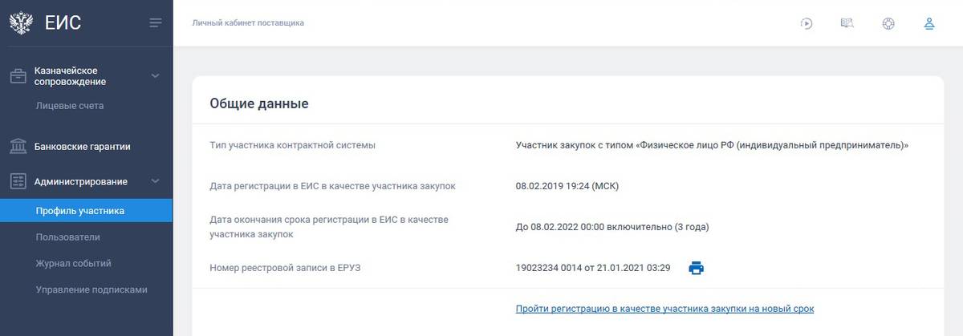Screen dimensions: 963x336
Task: Open Лицевые счета menu item
Action: point(70,105)
